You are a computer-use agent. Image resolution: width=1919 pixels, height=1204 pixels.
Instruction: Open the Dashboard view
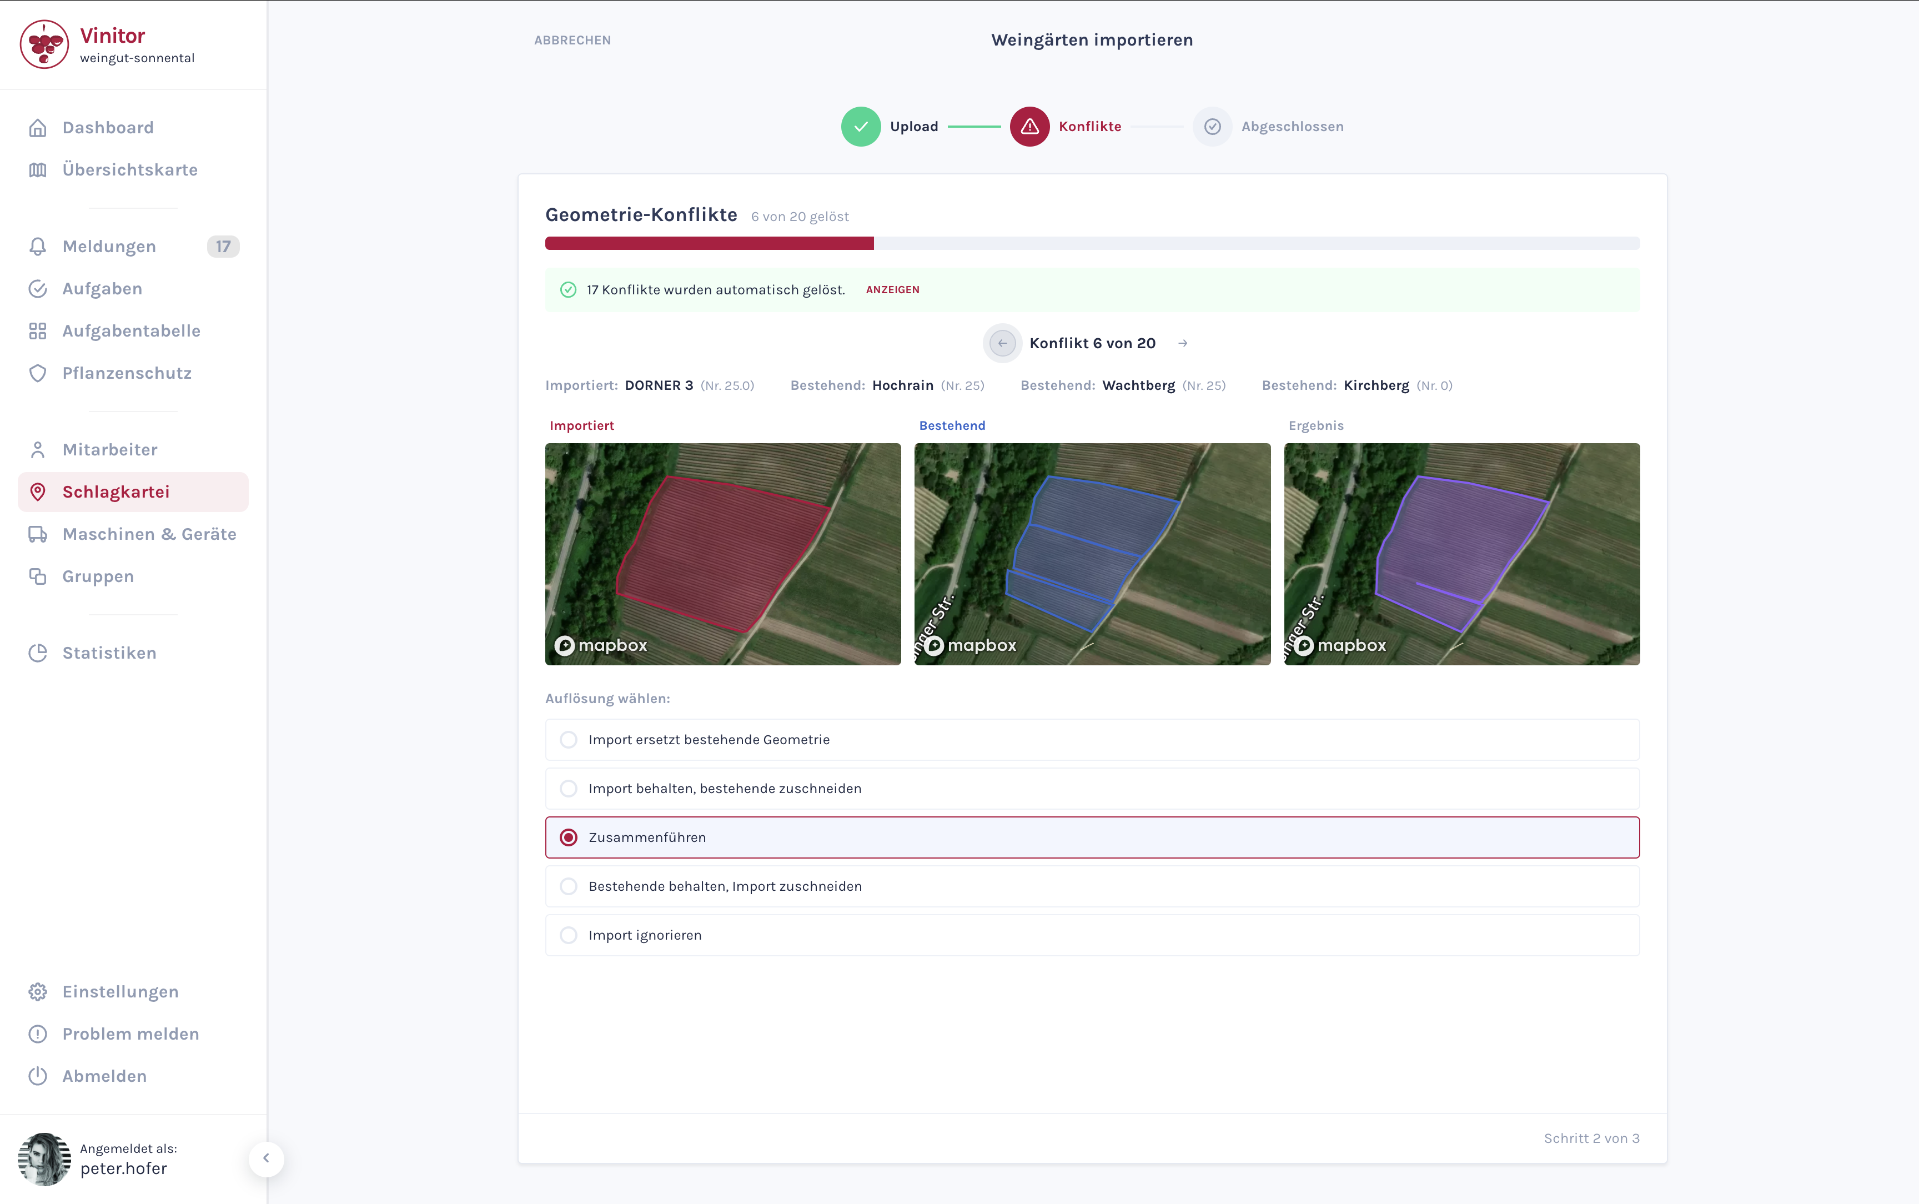pos(108,127)
